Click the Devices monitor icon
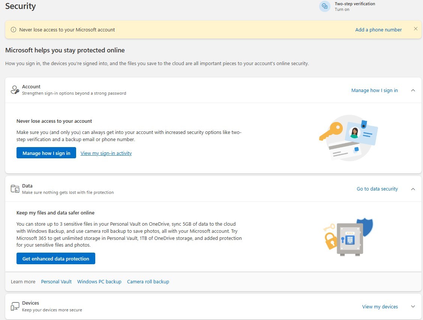 click(15, 306)
